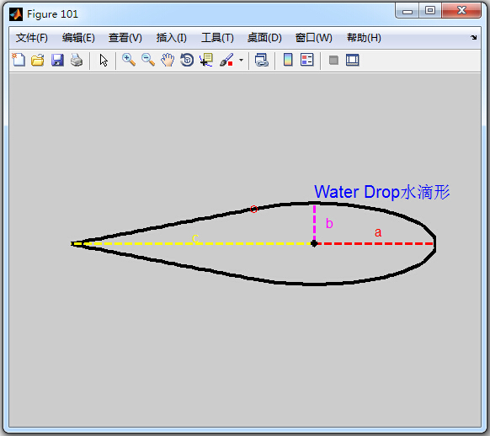
Task: Enable the Pan hand tool
Action: tap(168, 60)
